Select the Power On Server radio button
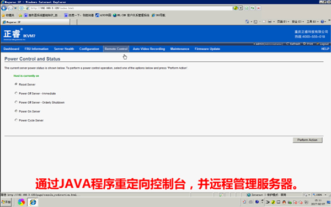This screenshot has width=331, height=207. point(16,111)
